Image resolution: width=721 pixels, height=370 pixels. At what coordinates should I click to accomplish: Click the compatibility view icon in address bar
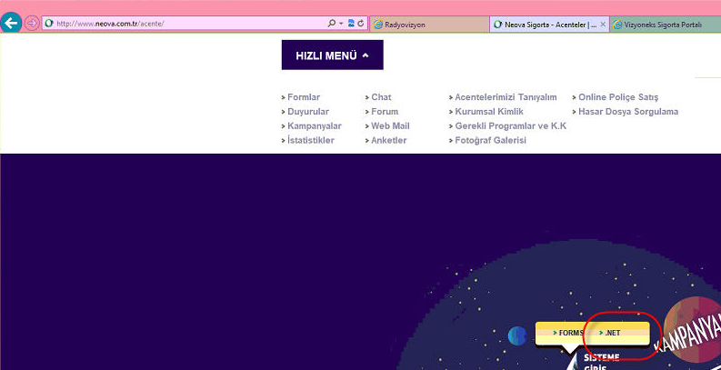[x=351, y=24]
